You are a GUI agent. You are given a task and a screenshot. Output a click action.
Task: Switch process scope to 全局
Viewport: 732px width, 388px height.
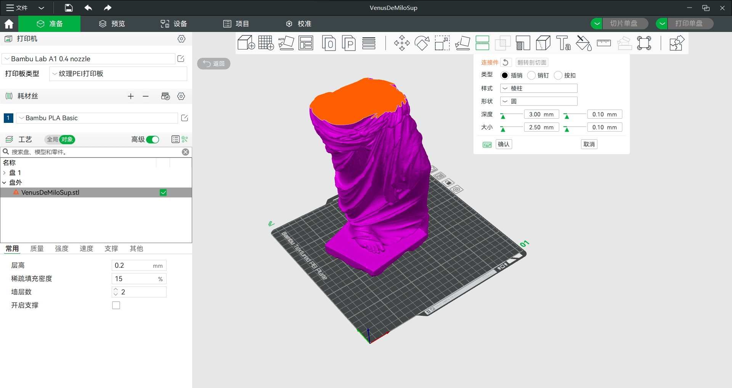[52, 140]
